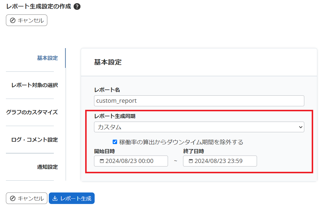Open help for レポート生成設定の作成
325x209 pixels.
click(x=77, y=6)
